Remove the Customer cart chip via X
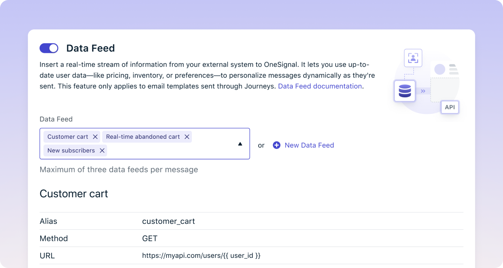Screen dimensions: 503x268 pyautogui.click(x=95, y=137)
